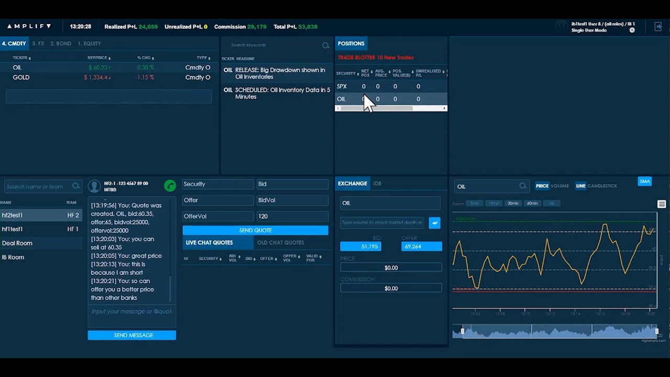
Task: Click the positions scrollbar right arrow
Action: (x=444, y=108)
